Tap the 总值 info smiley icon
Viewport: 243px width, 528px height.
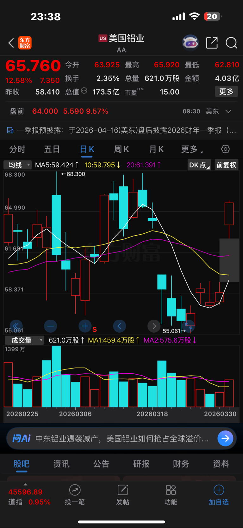tap(84, 91)
